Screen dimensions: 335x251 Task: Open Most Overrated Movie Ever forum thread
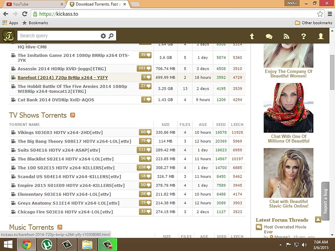coord(285,229)
